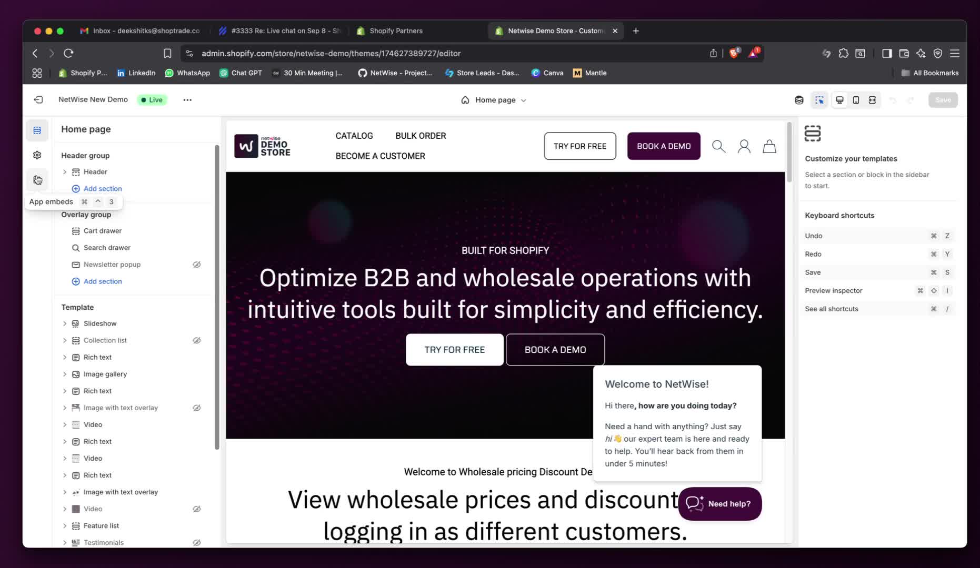Switch to mobile preview icon
Screen dimensions: 980x568
coord(856,100)
